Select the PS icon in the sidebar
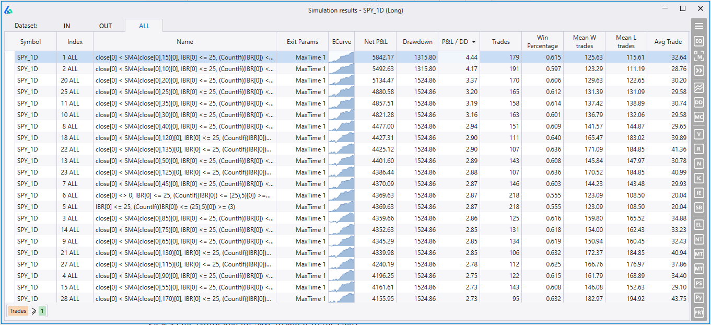This screenshot has height=325, width=711. pos(698,283)
